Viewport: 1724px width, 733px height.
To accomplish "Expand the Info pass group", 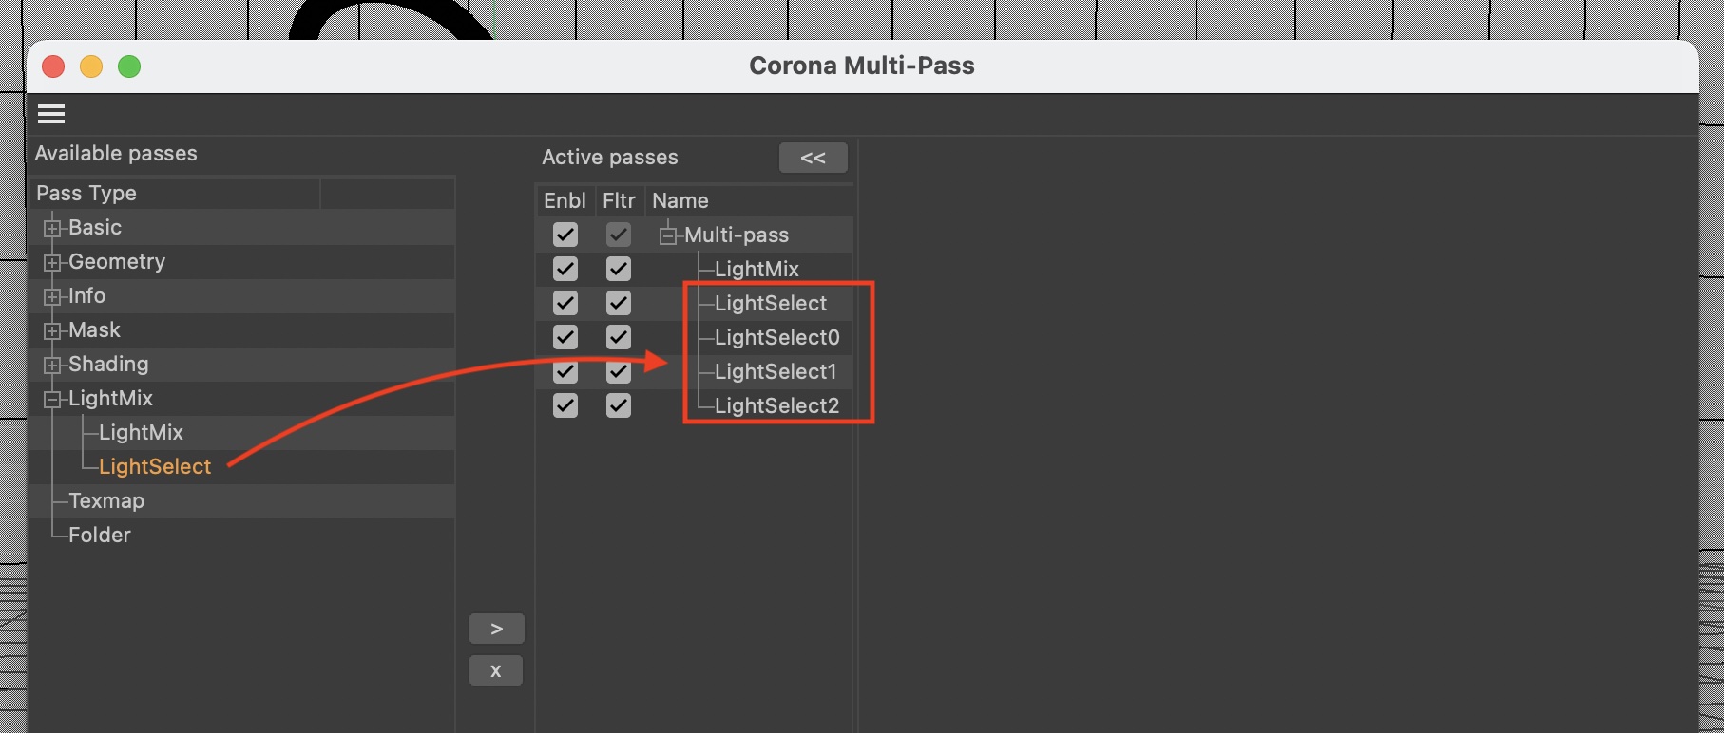I will click(52, 296).
